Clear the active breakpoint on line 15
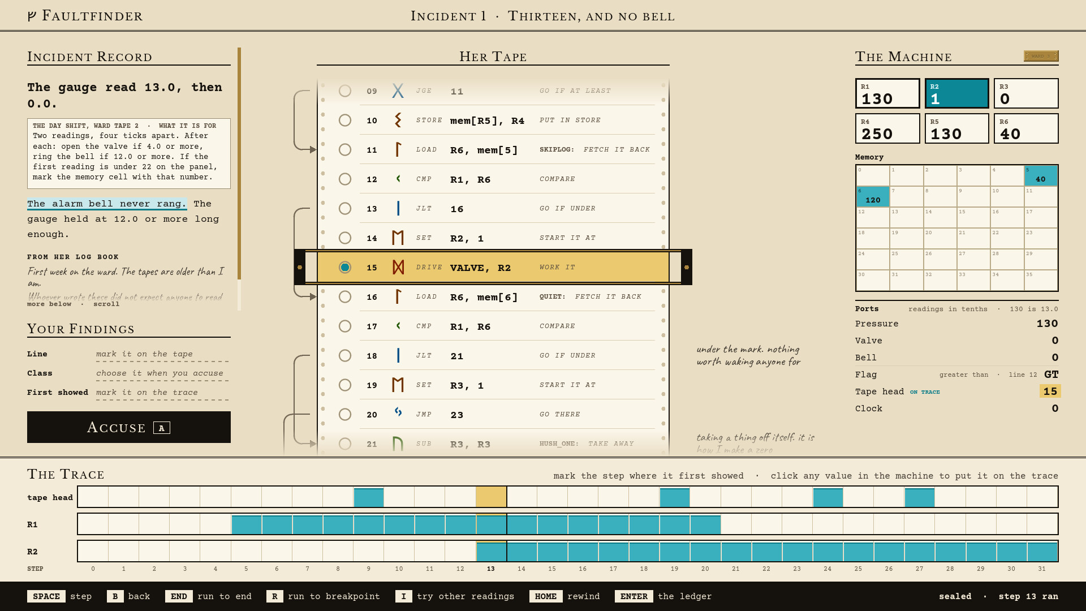This screenshot has height=611, width=1086. click(345, 267)
